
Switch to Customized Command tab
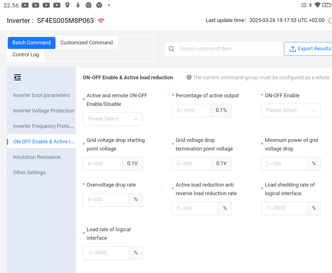[86, 43]
